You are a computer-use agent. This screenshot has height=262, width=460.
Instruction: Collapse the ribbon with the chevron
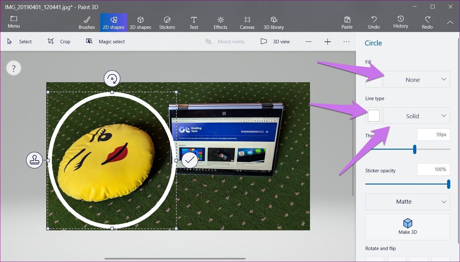[450, 22]
